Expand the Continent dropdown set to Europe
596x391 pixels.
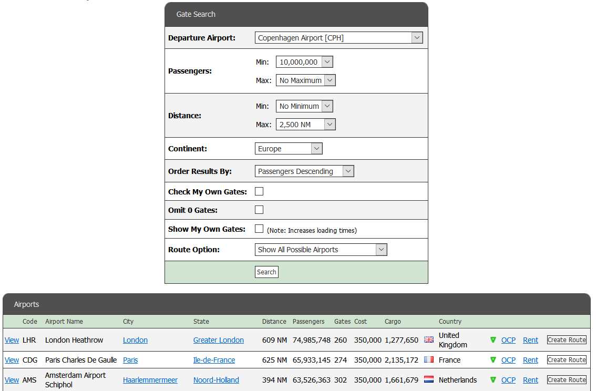(288, 149)
